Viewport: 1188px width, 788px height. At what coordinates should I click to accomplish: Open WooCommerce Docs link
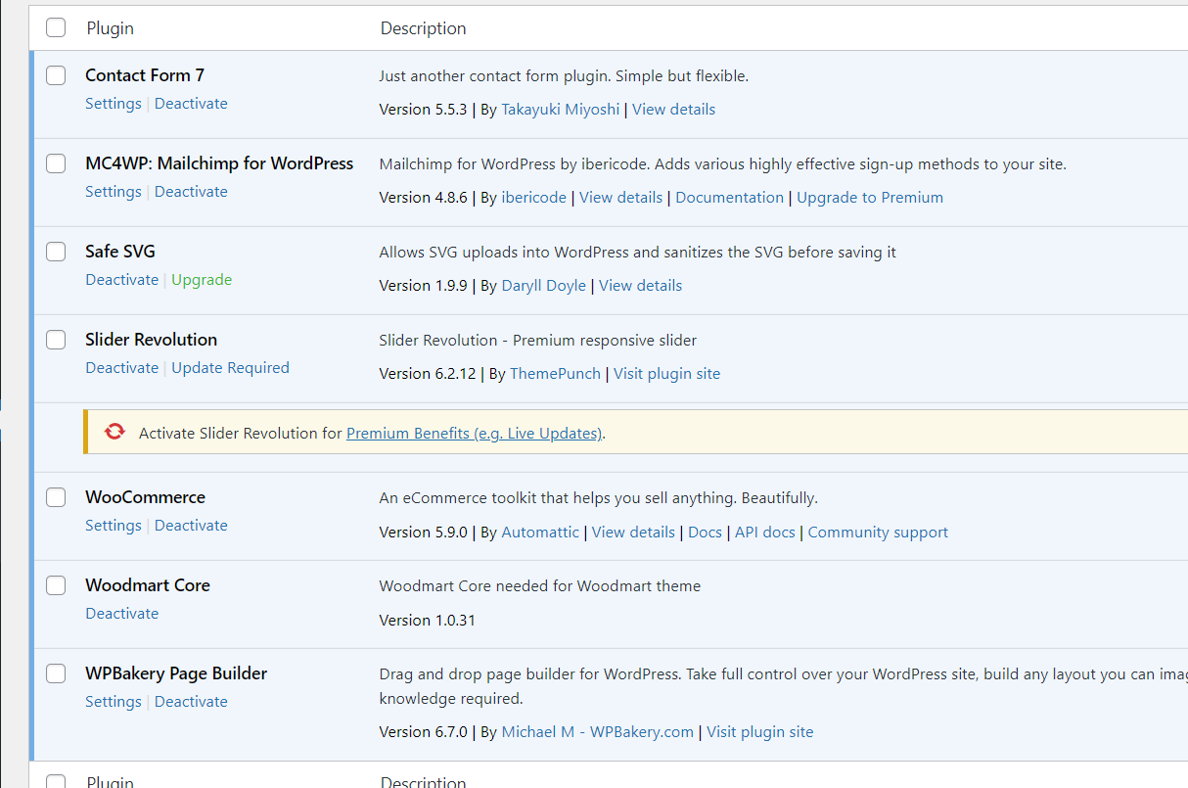[x=705, y=533]
